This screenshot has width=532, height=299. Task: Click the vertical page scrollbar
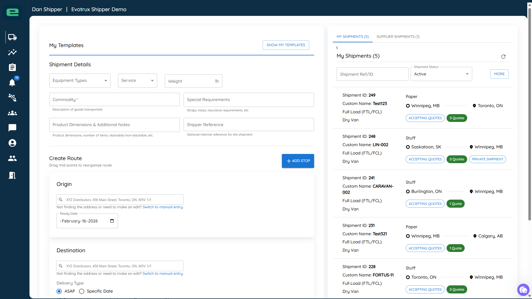pos(529,114)
